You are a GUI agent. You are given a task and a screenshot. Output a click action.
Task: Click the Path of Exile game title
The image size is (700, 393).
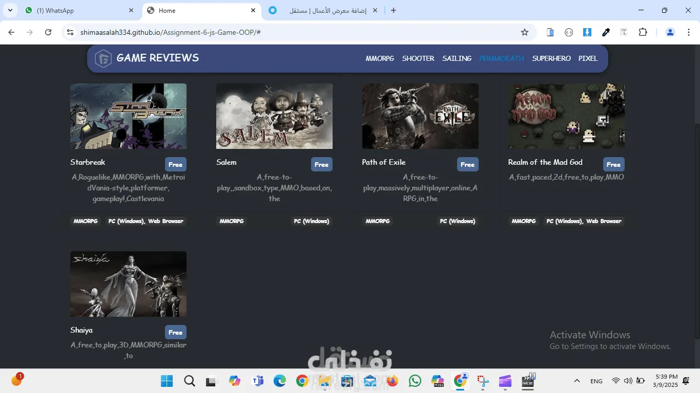(384, 162)
